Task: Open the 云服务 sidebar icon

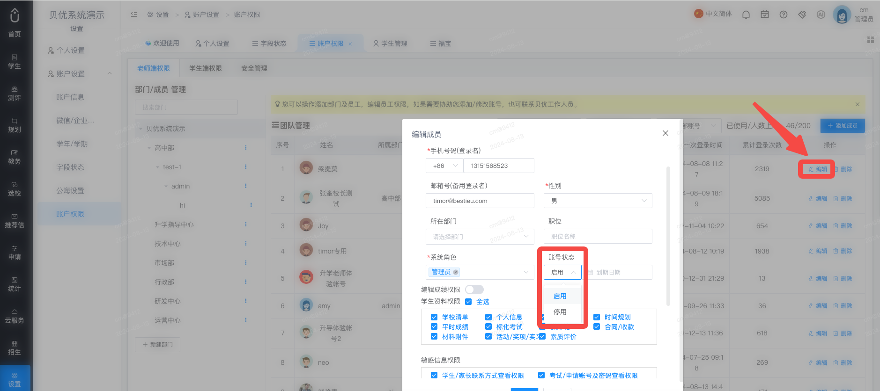Action: [15, 316]
